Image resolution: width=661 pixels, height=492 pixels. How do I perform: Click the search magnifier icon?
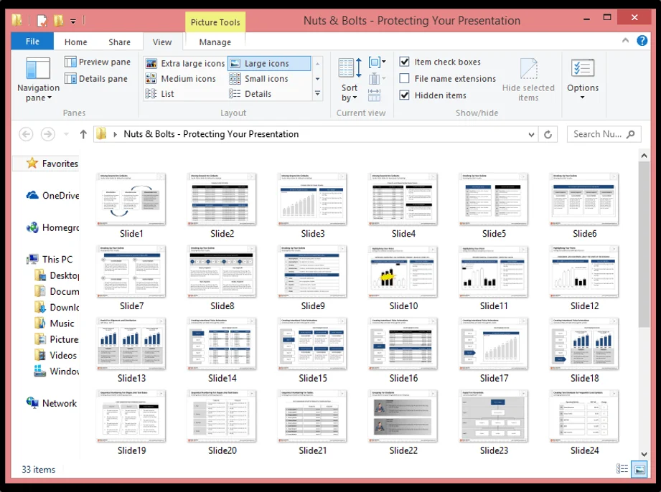(631, 134)
